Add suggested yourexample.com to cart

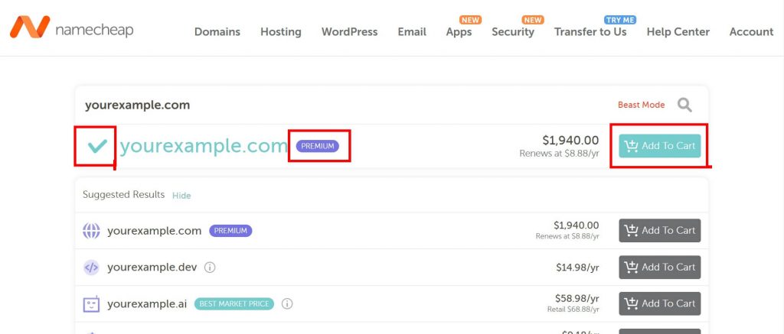659,231
